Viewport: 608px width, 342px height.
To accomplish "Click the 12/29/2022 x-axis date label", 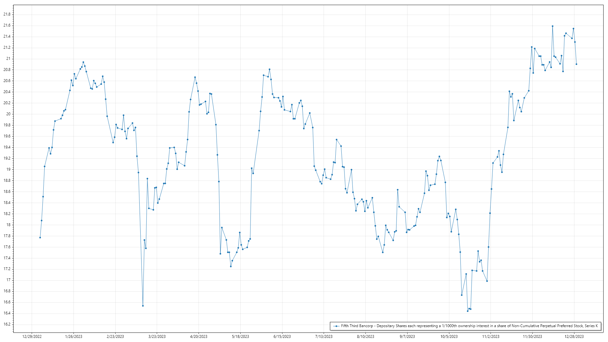I will 32,337.
